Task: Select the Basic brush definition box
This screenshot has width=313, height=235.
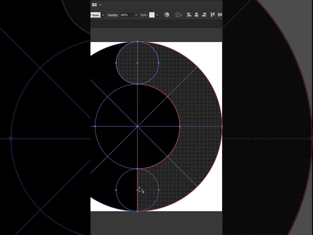Action: pyautogui.click(x=95, y=15)
